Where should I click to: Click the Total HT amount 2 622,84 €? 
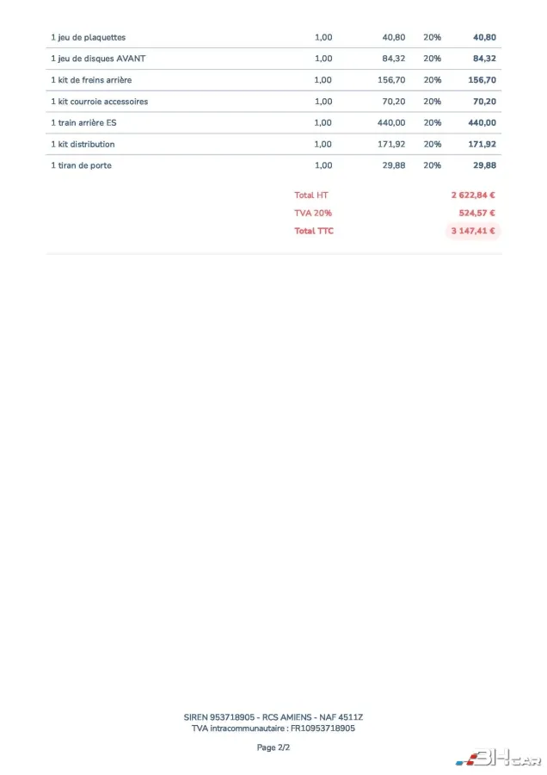tap(473, 195)
